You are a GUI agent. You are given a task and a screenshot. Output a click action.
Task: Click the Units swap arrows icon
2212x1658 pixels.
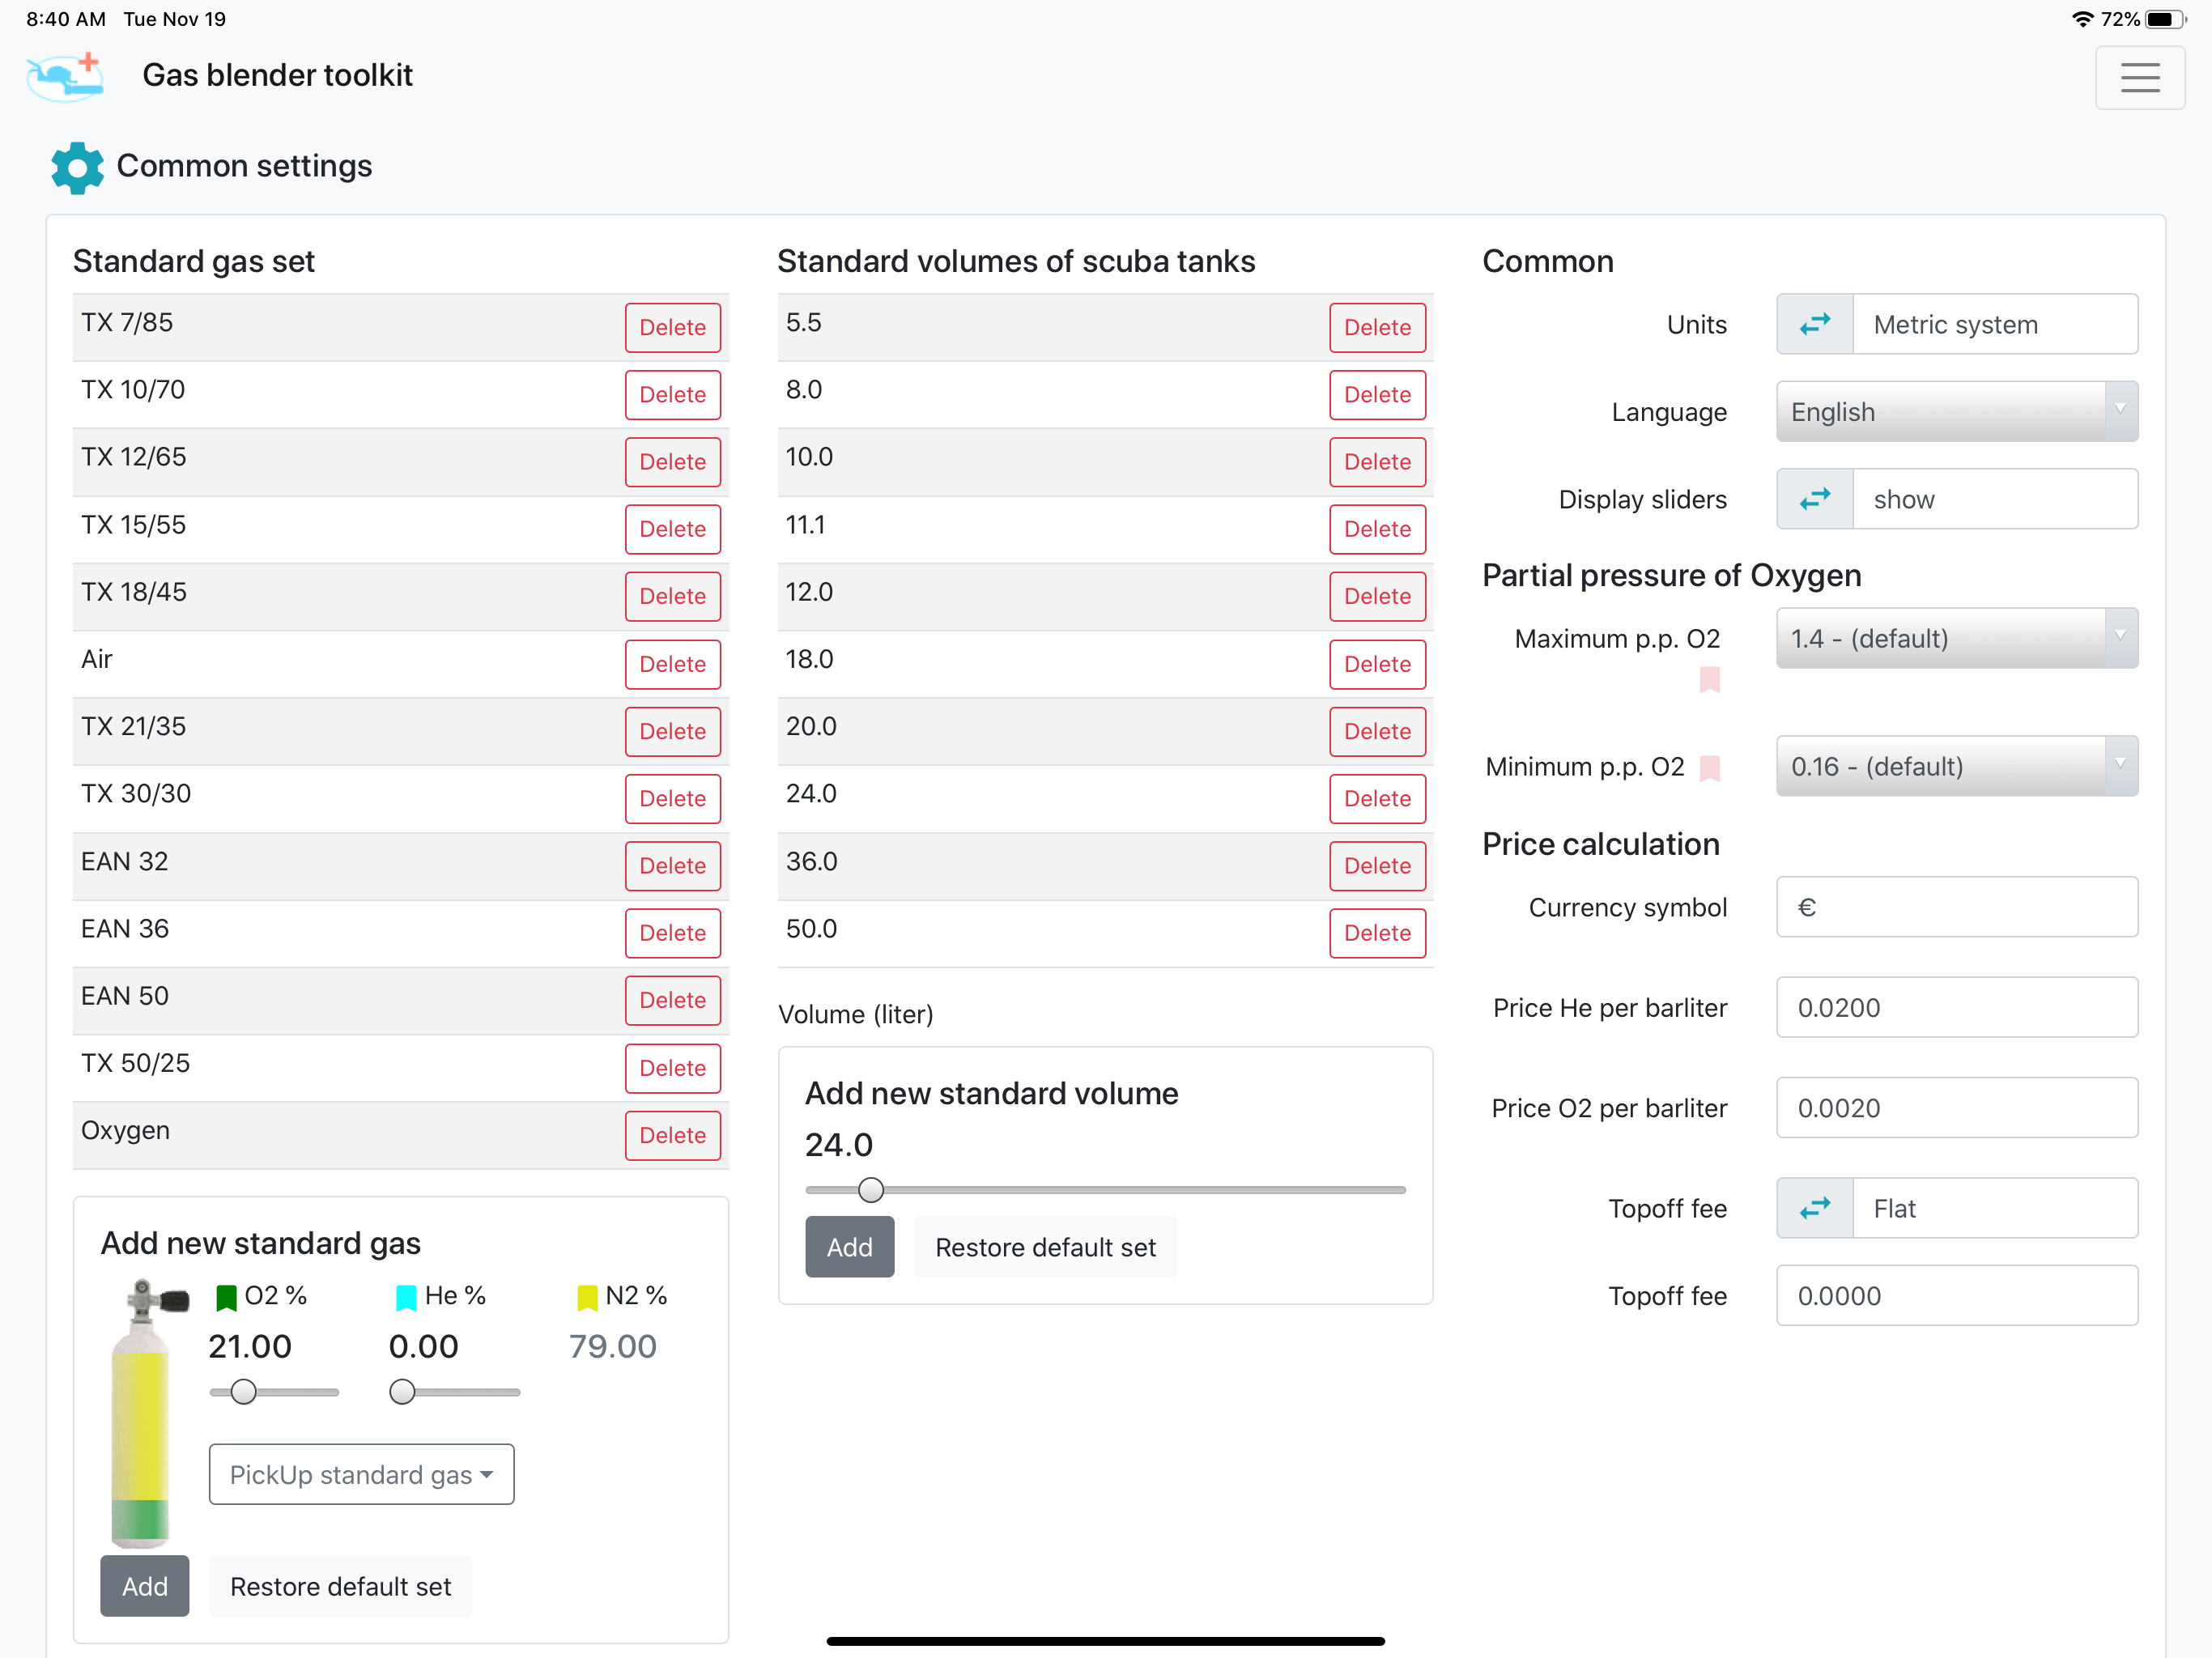tap(1814, 324)
